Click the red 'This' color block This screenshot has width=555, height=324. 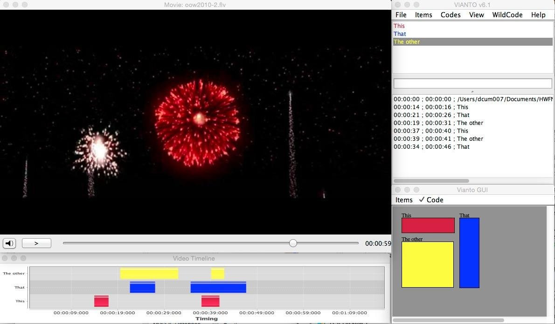pos(428,225)
